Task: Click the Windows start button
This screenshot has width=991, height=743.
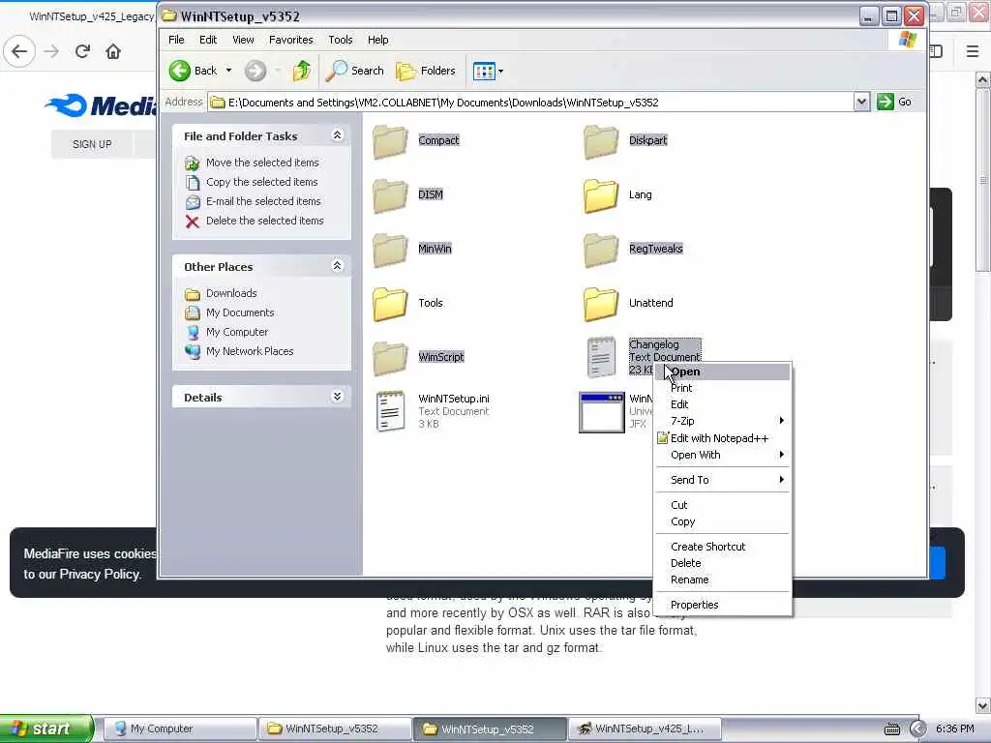Action: coord(46,728)
